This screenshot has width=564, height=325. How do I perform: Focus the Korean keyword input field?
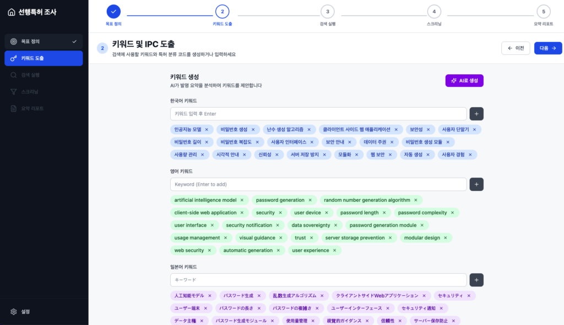[318, 114]
